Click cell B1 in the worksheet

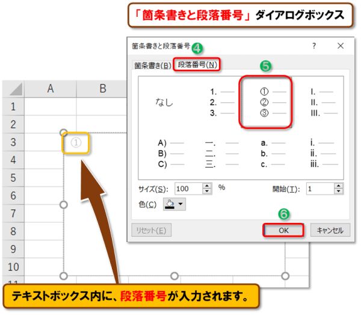click(102, 107)
